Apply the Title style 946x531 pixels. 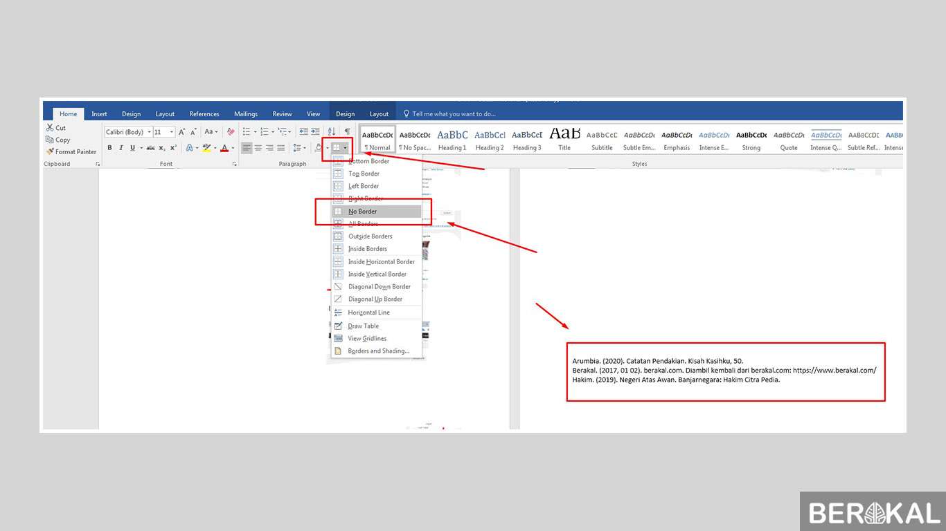[564, 139]
